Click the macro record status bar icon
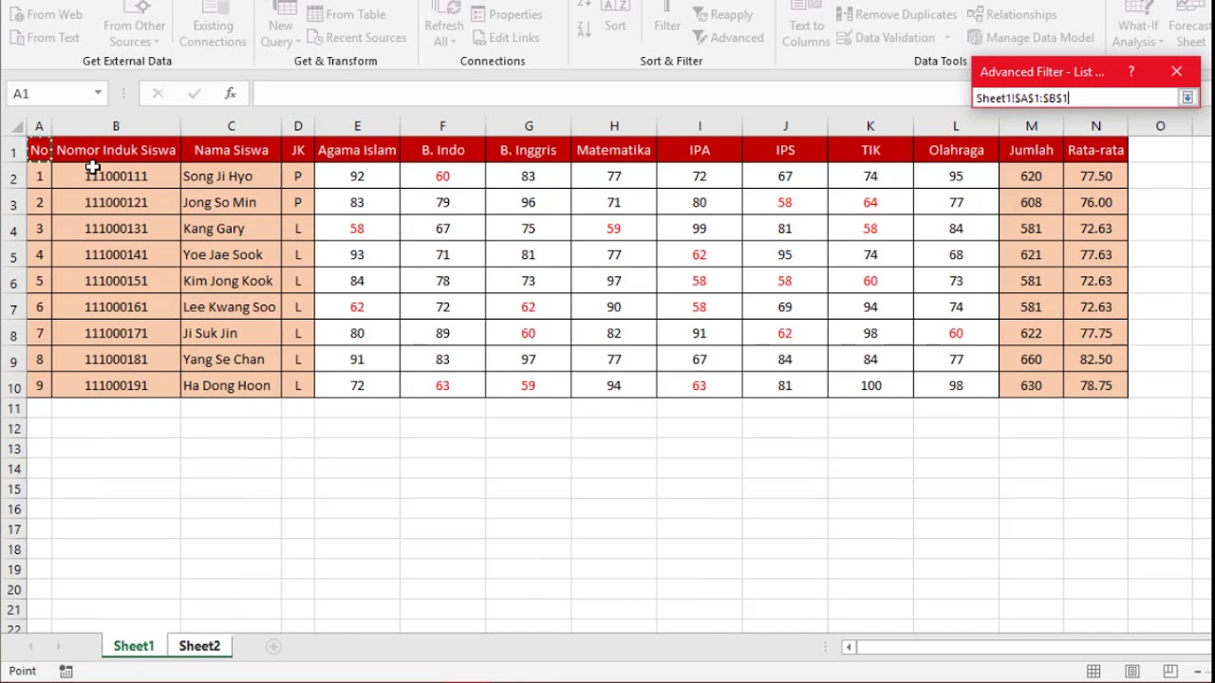 click(x=65, y=672)
